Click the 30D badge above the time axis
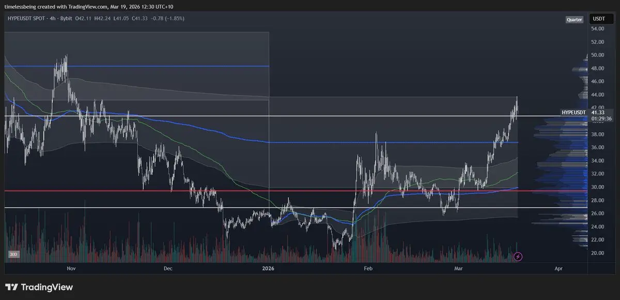This screenshot has height=300, width=620. tap(13, 254)
